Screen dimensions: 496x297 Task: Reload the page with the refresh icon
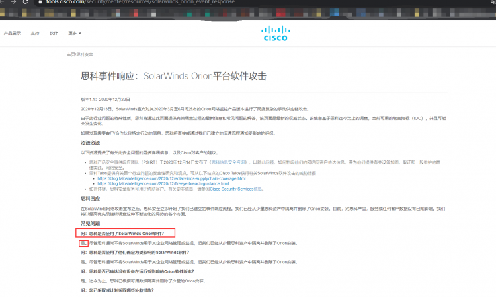pyautogui.click(x=25, y=1)
